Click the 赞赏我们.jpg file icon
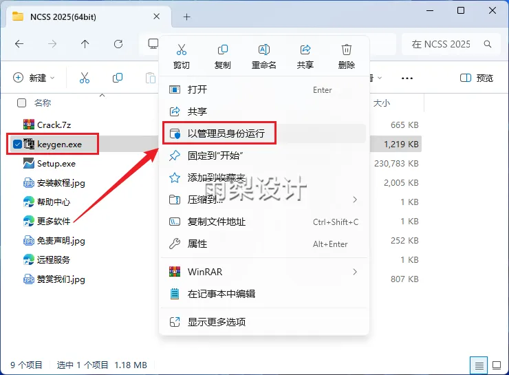The height and width of the screenshot is (375, 509). pyautogui.click(x=29, y=279)
